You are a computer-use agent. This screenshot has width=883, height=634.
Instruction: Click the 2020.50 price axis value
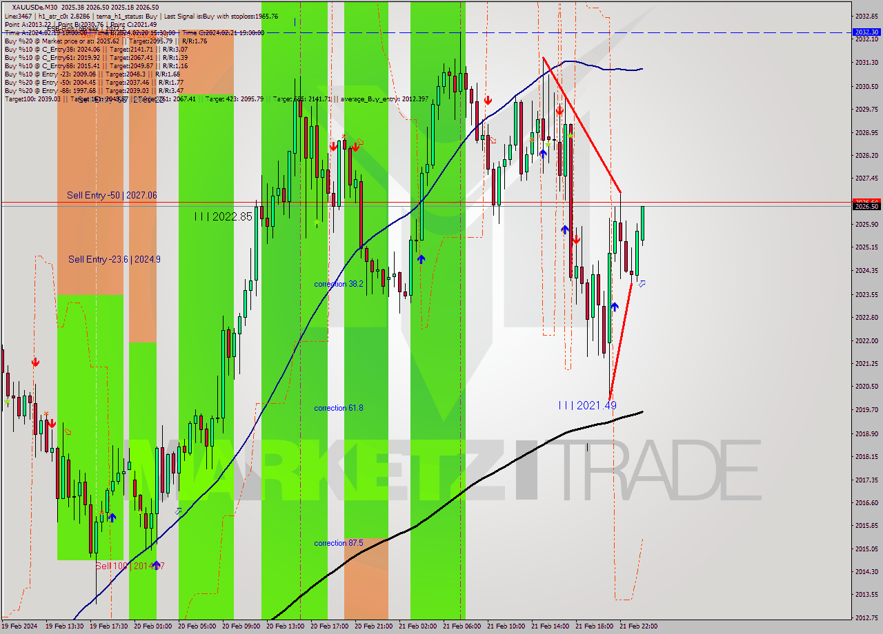866,387
